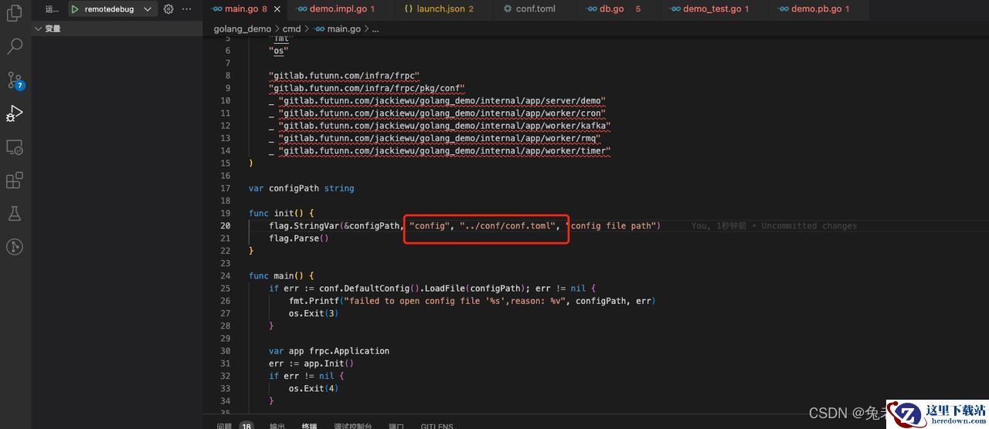Close the main.go tab

[x=277, y=9]
